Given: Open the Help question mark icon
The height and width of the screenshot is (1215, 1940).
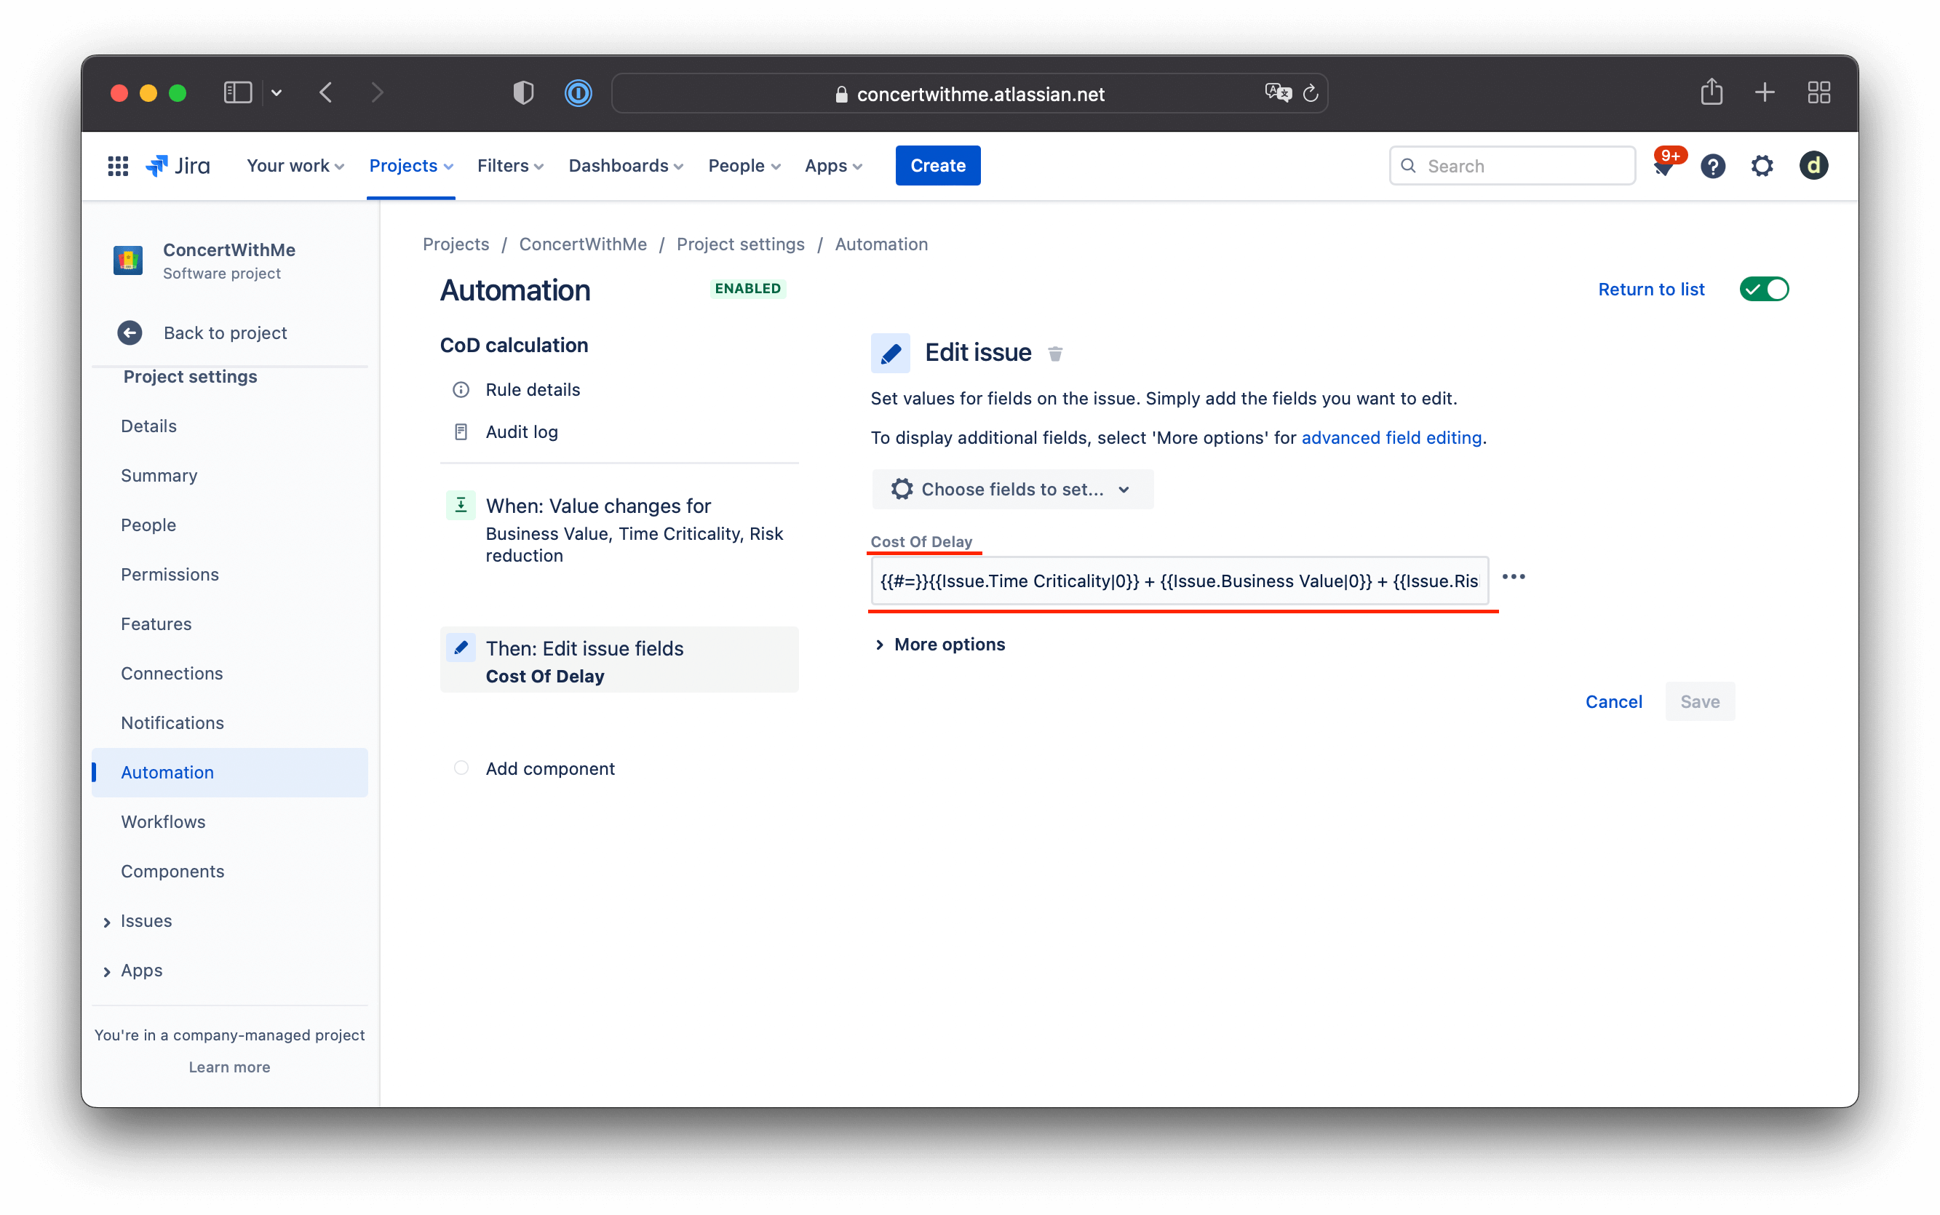Looking at the screenshot, I should [1714, 166].
